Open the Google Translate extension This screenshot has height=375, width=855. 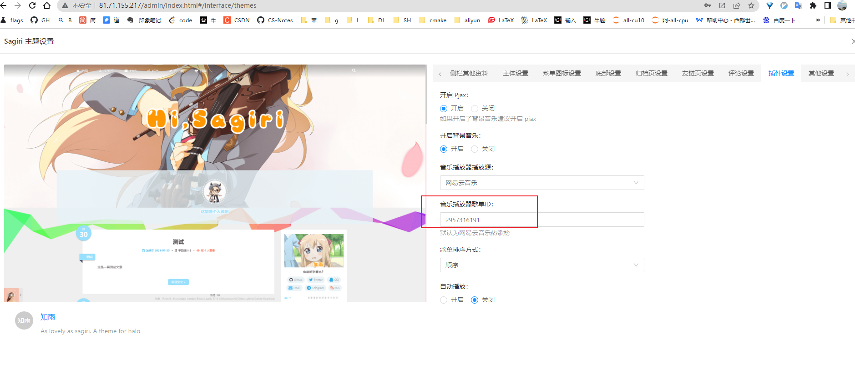tap(799, 5)
